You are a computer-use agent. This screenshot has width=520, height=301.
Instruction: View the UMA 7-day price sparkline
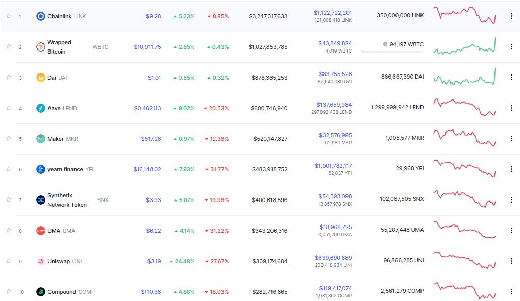tap(464, 230)
